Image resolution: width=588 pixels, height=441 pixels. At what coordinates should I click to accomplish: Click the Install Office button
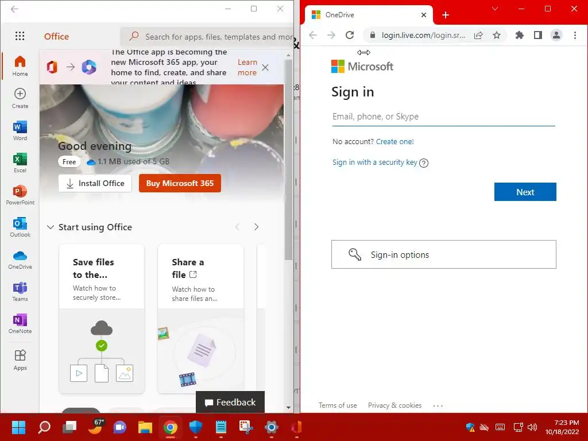[95, 183]
